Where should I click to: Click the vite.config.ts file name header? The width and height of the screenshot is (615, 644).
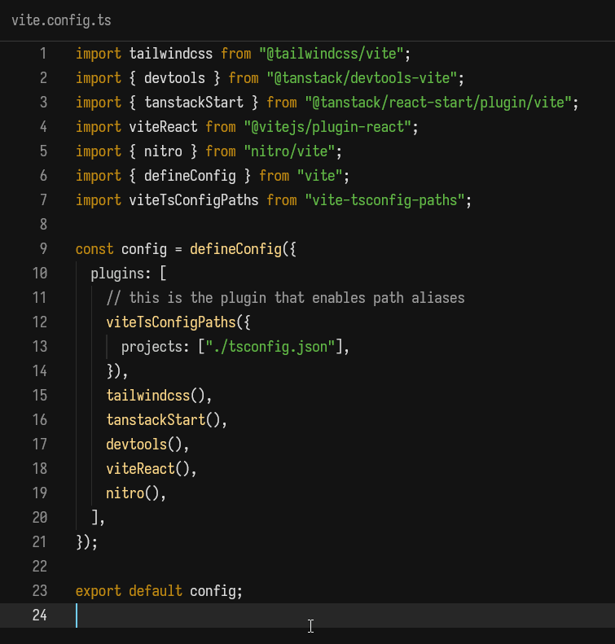pyautogui.click(x=61, y=20)
